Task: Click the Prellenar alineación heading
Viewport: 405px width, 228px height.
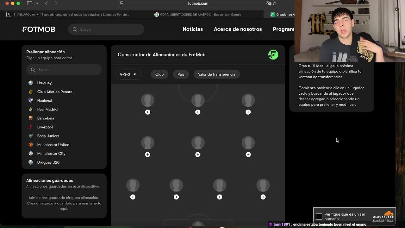Action: coord(46,52)
